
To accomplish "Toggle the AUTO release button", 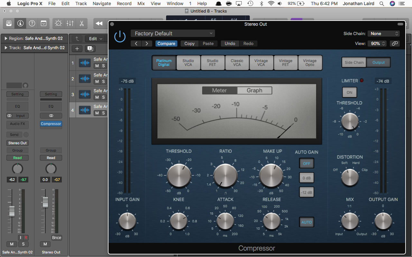I will tap(306, 222).
